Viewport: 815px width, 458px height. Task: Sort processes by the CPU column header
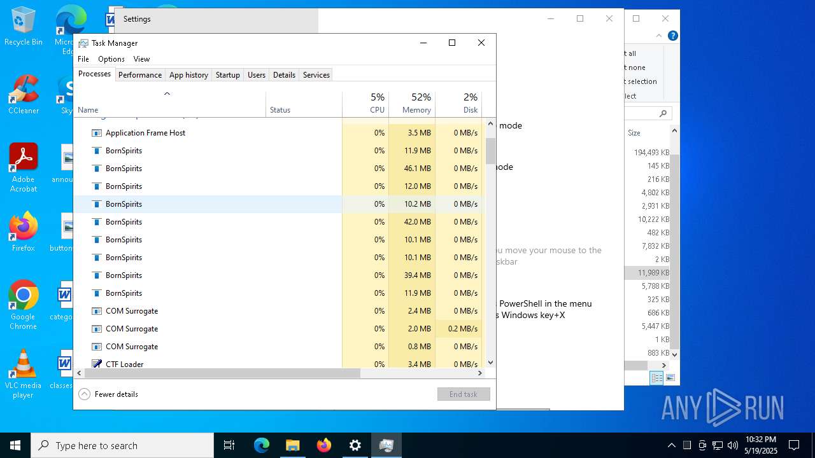365,105
